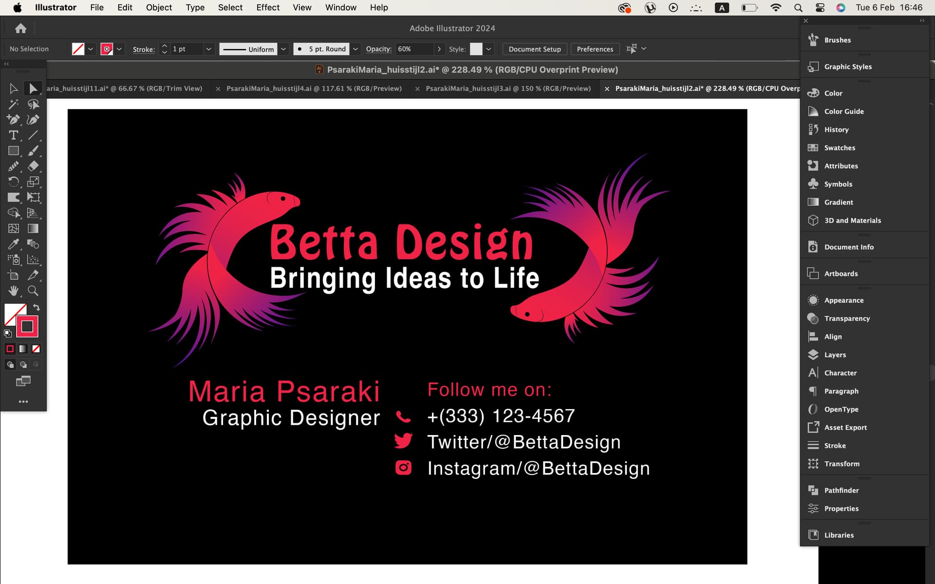
Task: Select the Type tool
Action: (x=13, y=135)
